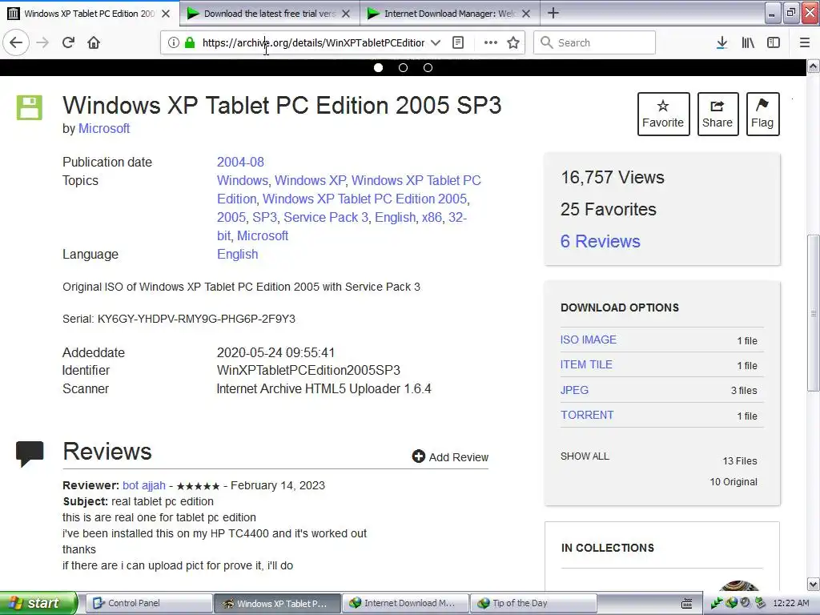The width and height of the screenshot is (820, 615).
Task: Select the second carousel dot
Action: coord(404,67)
